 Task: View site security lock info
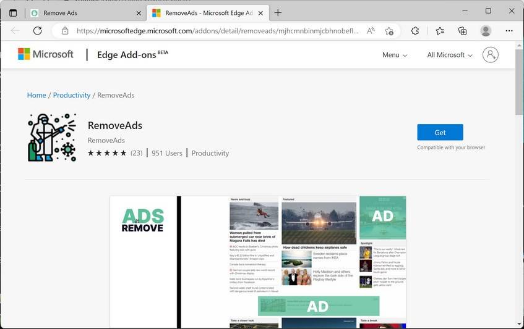tap(65, 31)
